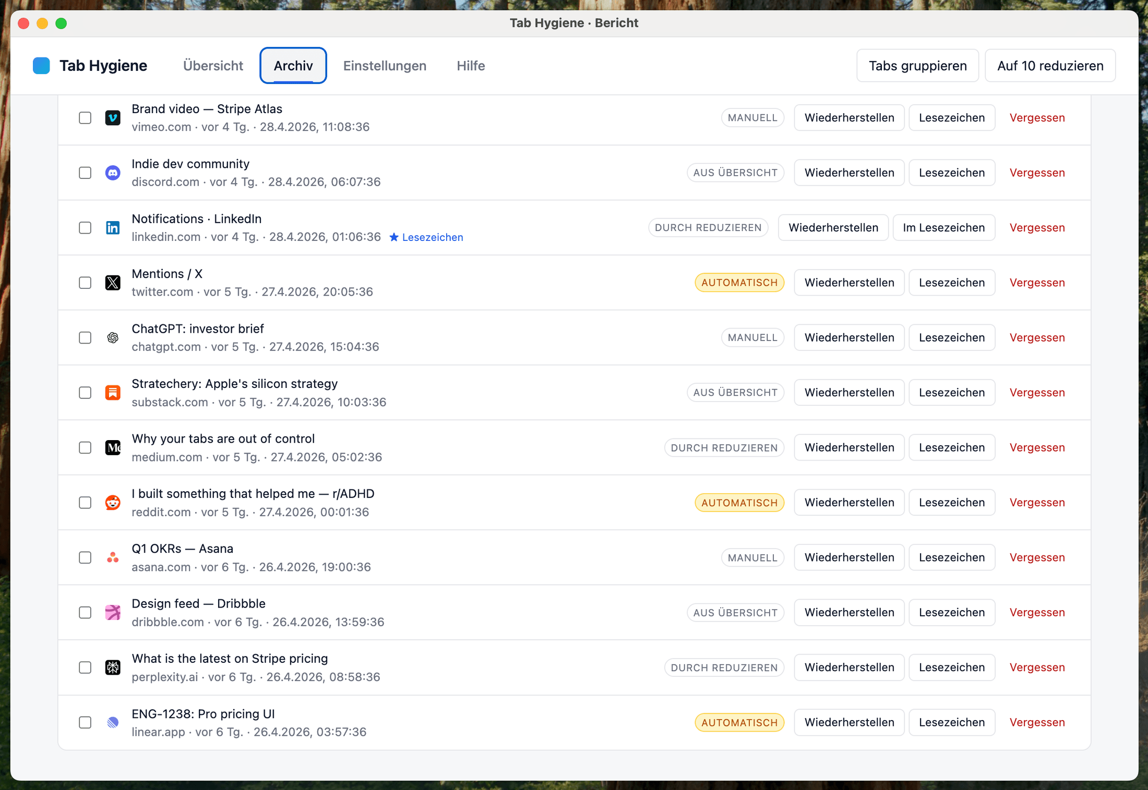Select the Mentions / X row checkbox
The width and height of the screenshot is (1148, 790).
[x=85, y=283]
